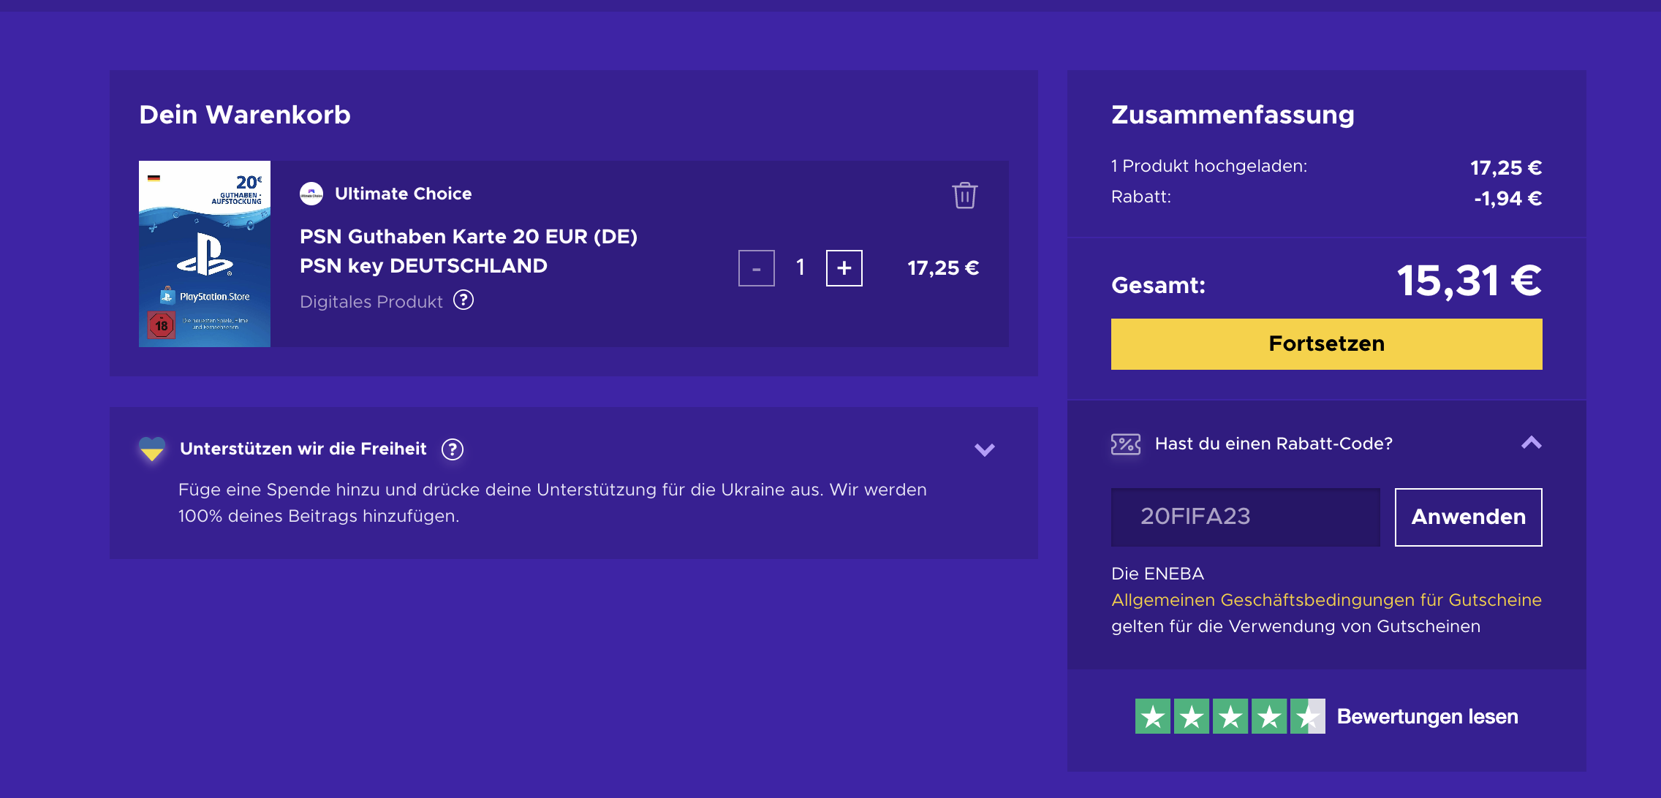Click the item price 17,25 € in cart
The width and height of the screenshot is (1661, 798).
click(x=943, y=268)
